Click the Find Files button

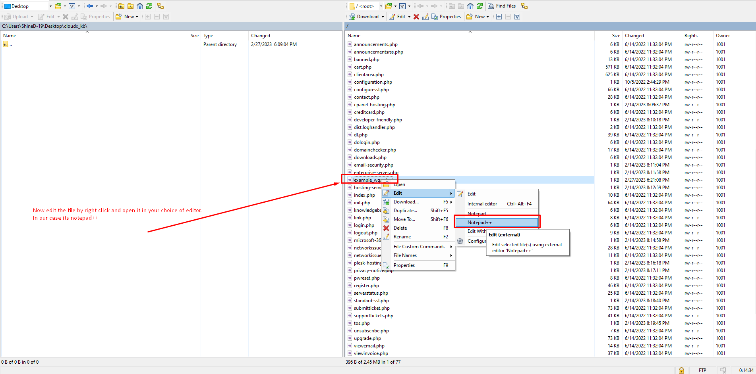502,6
